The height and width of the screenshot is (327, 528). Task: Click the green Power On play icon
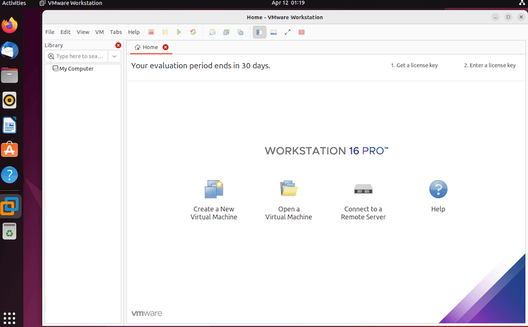(179, 32)
